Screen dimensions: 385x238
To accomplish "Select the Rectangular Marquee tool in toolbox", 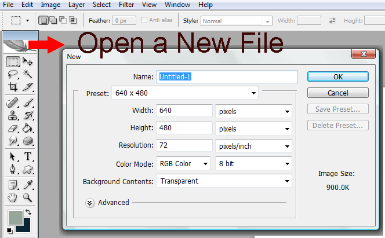I will [13, 61].
